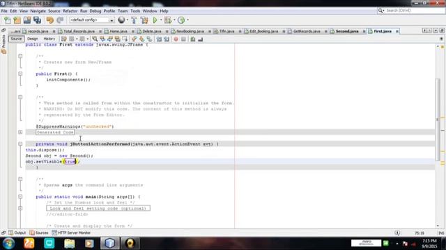
Task: Collapse the jButton1ActionPerformed method fold
Action: (20, 144)
